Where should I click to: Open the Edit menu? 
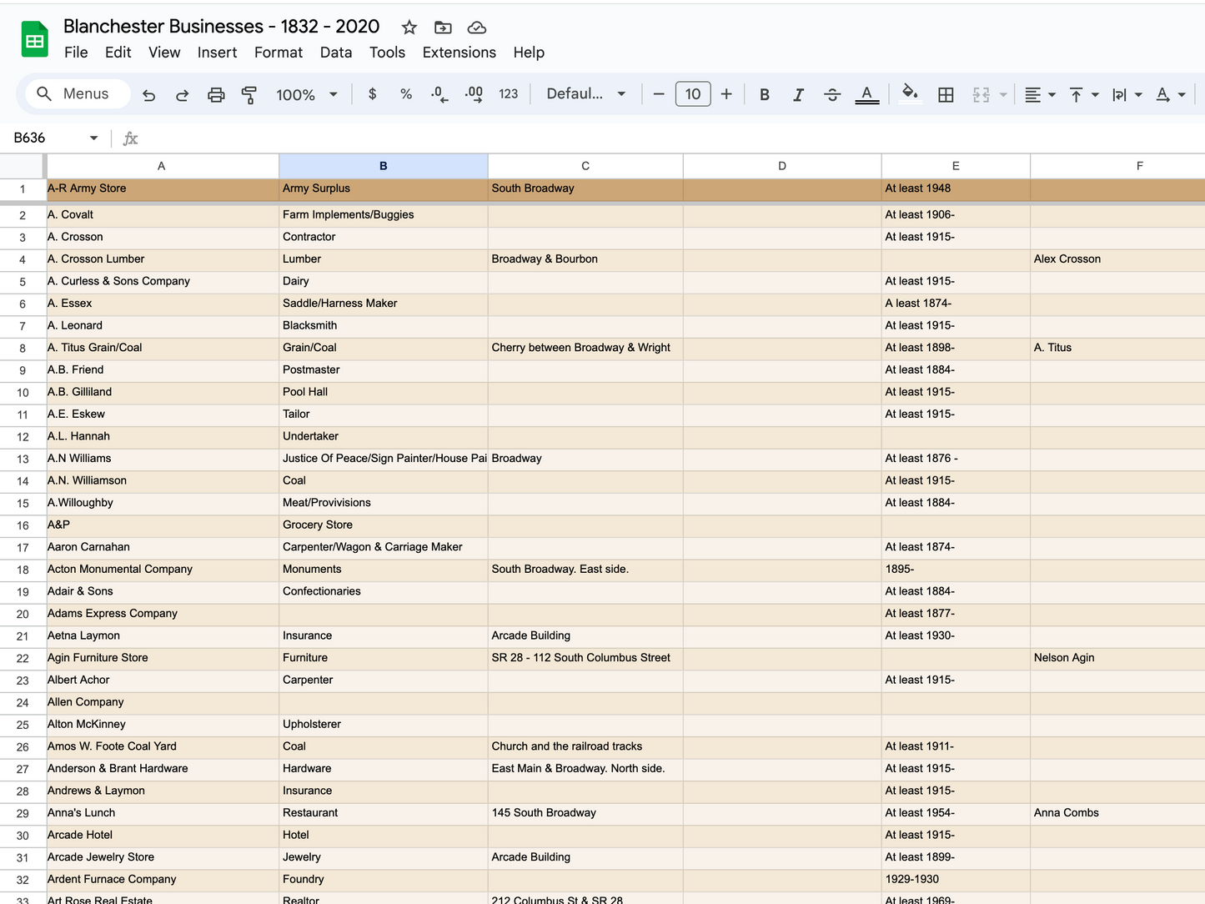coord(118,53)
